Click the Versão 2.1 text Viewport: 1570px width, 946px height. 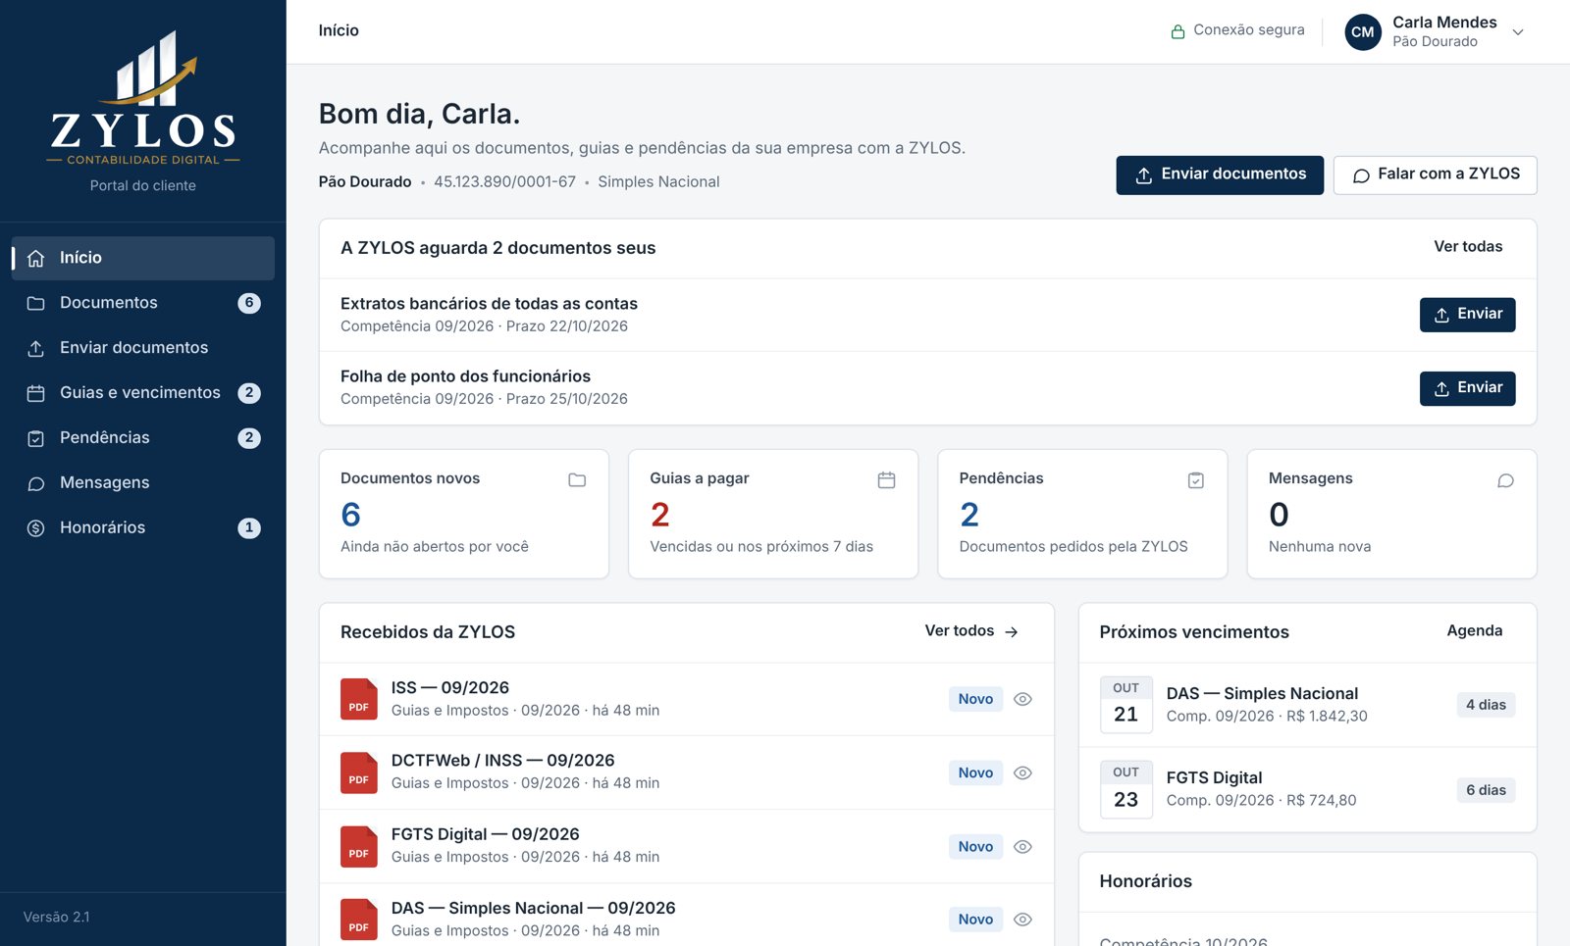tap(57, 918)
